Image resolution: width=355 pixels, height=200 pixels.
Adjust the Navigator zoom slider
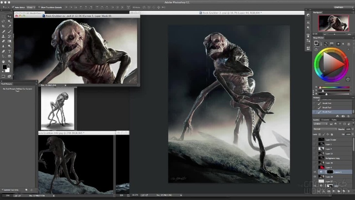coord(335,34)
